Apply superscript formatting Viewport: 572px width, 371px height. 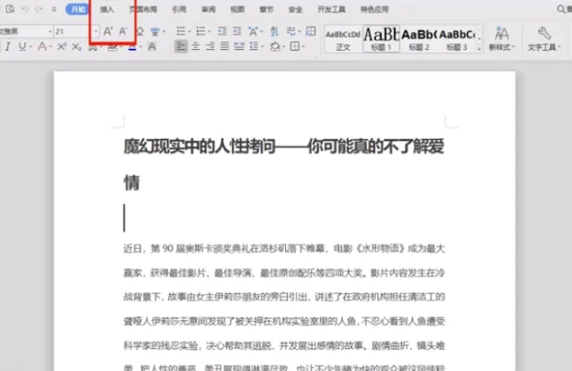61,47
